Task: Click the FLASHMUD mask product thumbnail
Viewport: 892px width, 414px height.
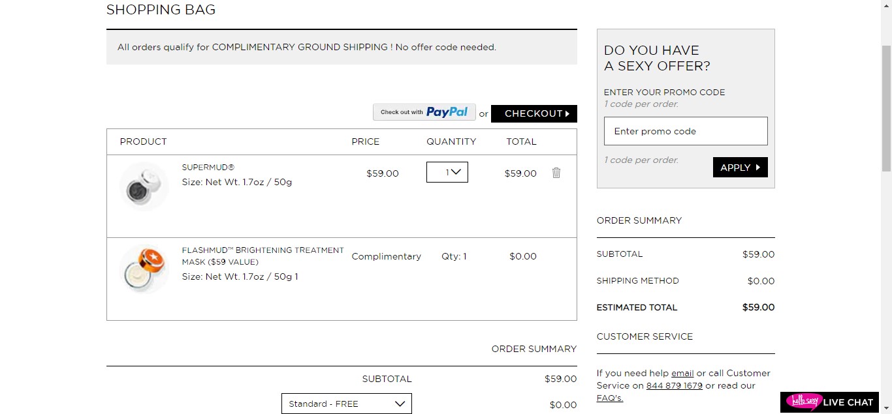Action: [144, 269]
